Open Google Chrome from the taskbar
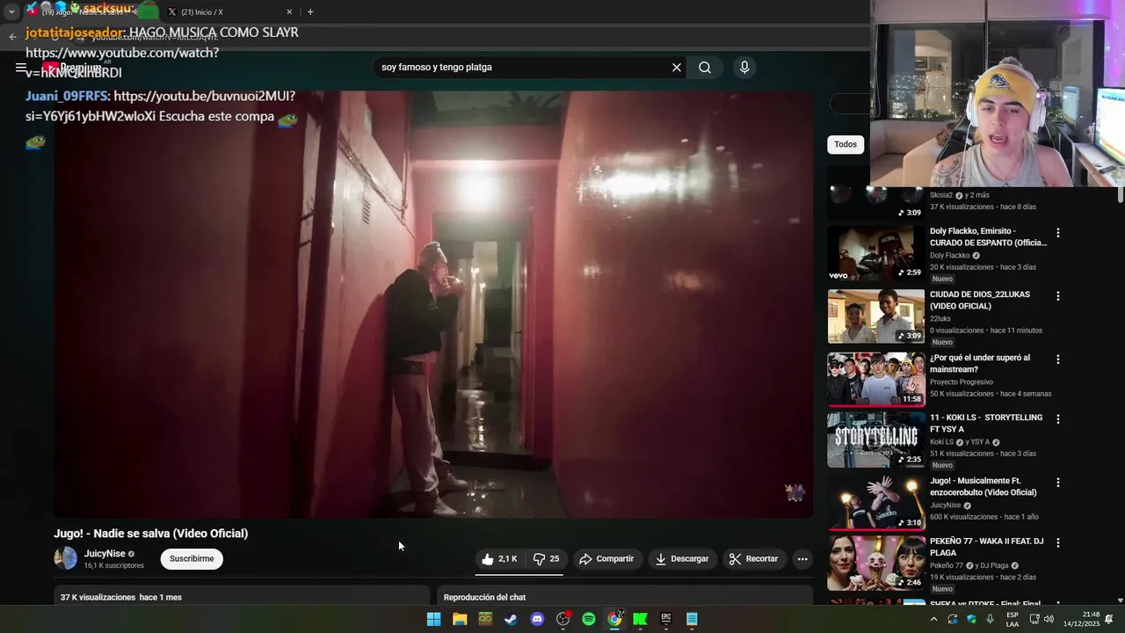The image size is (1125, 633). click(x=614, y=619)
